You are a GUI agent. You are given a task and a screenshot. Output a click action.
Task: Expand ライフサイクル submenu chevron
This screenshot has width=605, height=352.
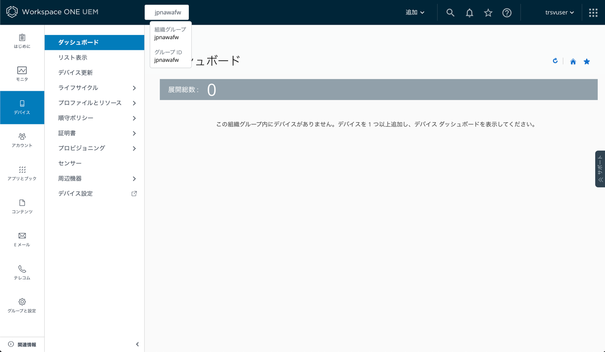click(134, 88)
